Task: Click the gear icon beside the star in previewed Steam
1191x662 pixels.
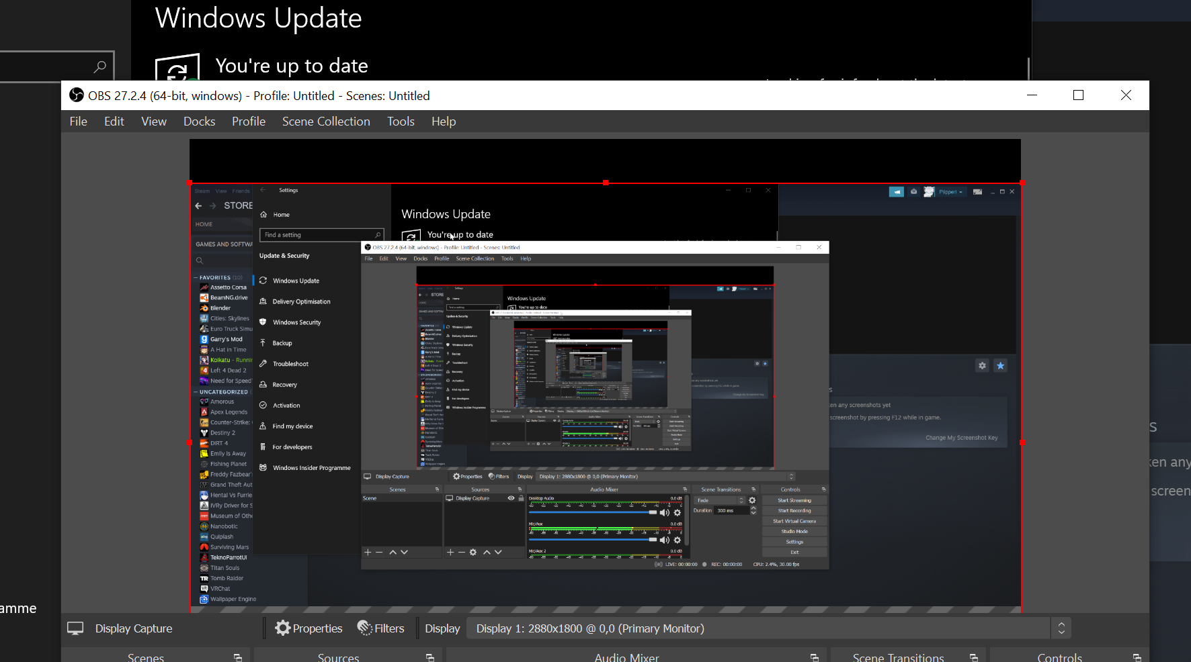Action: (x=982, y=366)
